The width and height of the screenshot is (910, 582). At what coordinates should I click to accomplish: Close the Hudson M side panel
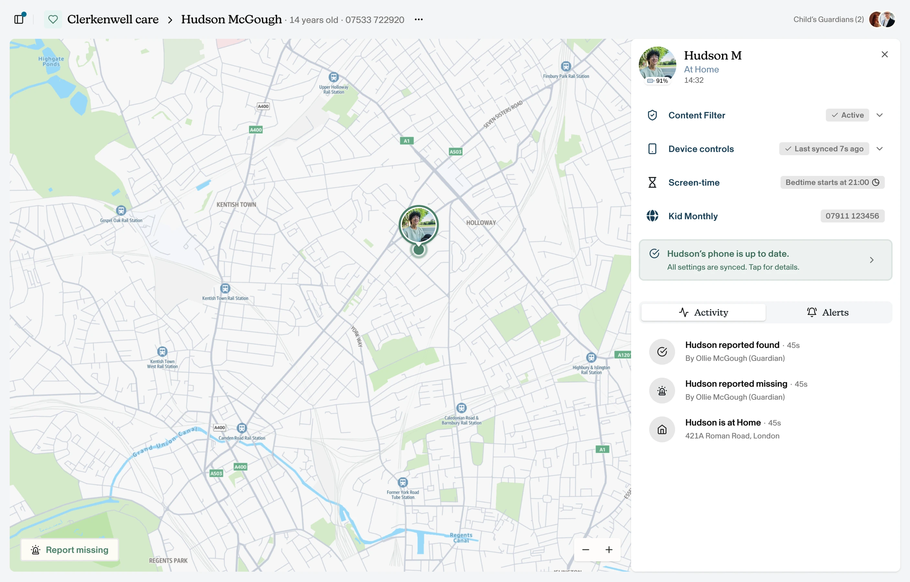click(884, 54)
